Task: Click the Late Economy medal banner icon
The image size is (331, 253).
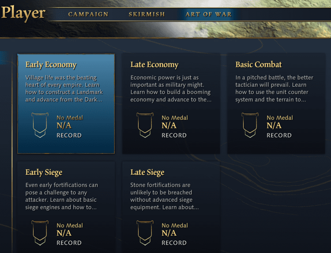Action: tap(145, 125)
